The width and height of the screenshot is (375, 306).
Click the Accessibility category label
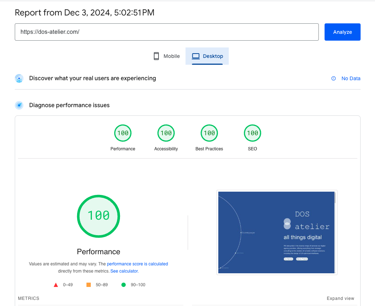(166, 149)
